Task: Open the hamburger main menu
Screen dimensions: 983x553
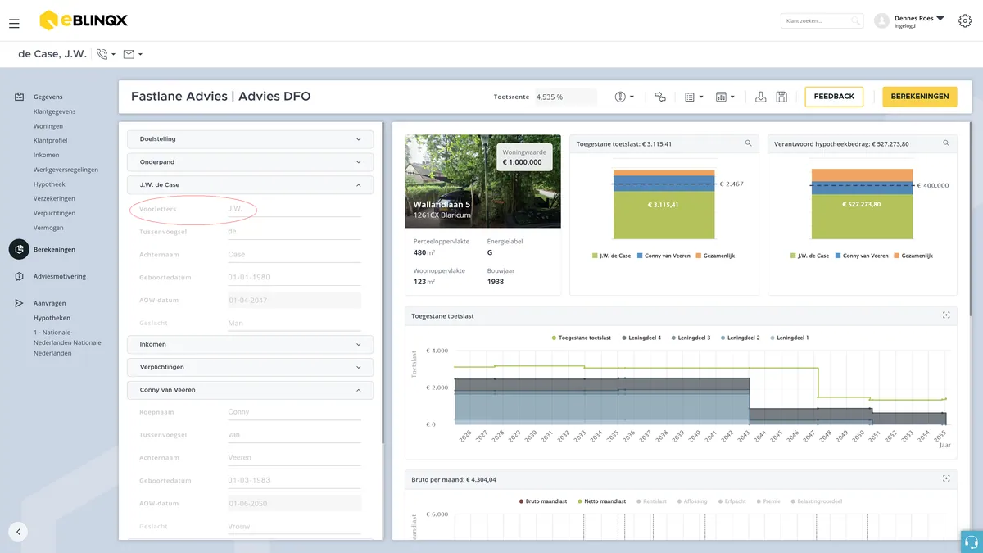Action: coord(14,24)
